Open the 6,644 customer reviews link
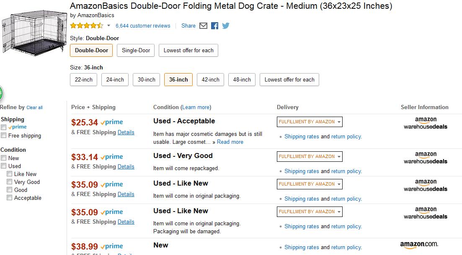Viewport: 462px width, 255px height. click(143, 26)
